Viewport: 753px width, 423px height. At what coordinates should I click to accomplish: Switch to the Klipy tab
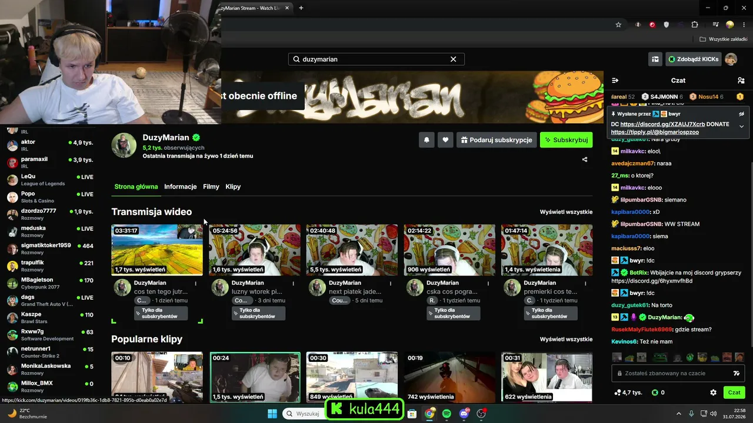(233, 187)
